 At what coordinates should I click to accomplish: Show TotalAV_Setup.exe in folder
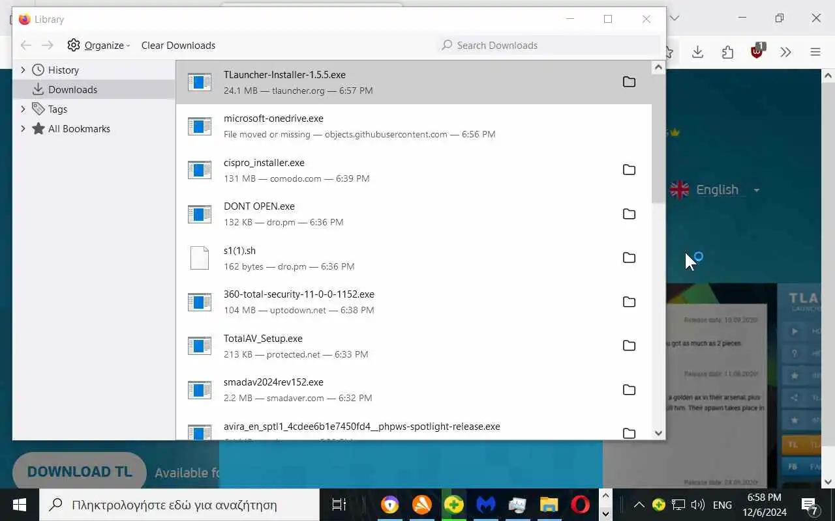(629, 346)
